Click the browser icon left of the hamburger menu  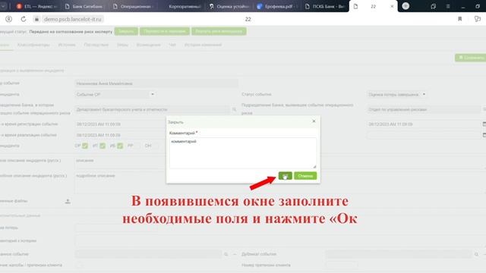click(434, 6)
